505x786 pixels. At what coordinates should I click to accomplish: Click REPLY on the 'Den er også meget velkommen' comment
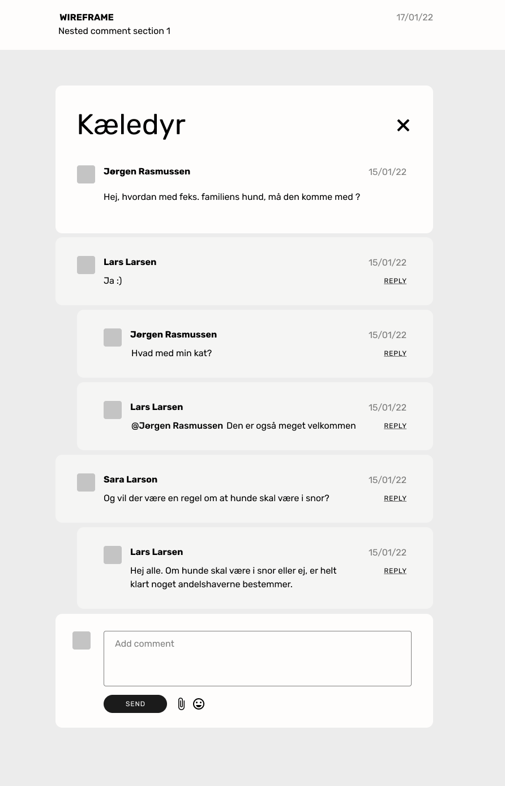(395, 426)
